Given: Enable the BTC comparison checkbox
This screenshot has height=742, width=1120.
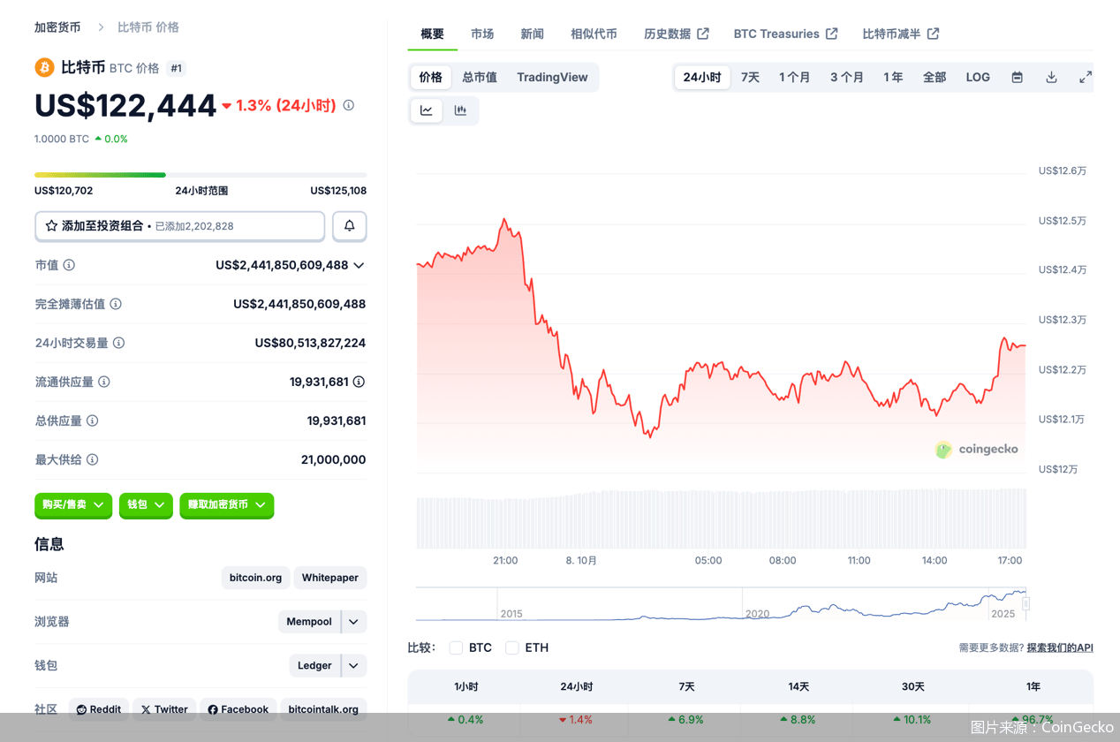Looking at the screenshot, I should tap(456, 647).
